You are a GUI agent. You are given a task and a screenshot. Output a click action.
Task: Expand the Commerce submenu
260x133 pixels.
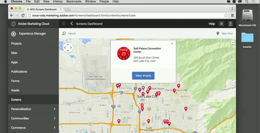55,128
